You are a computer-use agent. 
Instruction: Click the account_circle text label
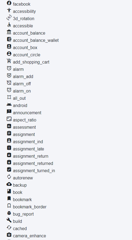(x=26, y=55)
